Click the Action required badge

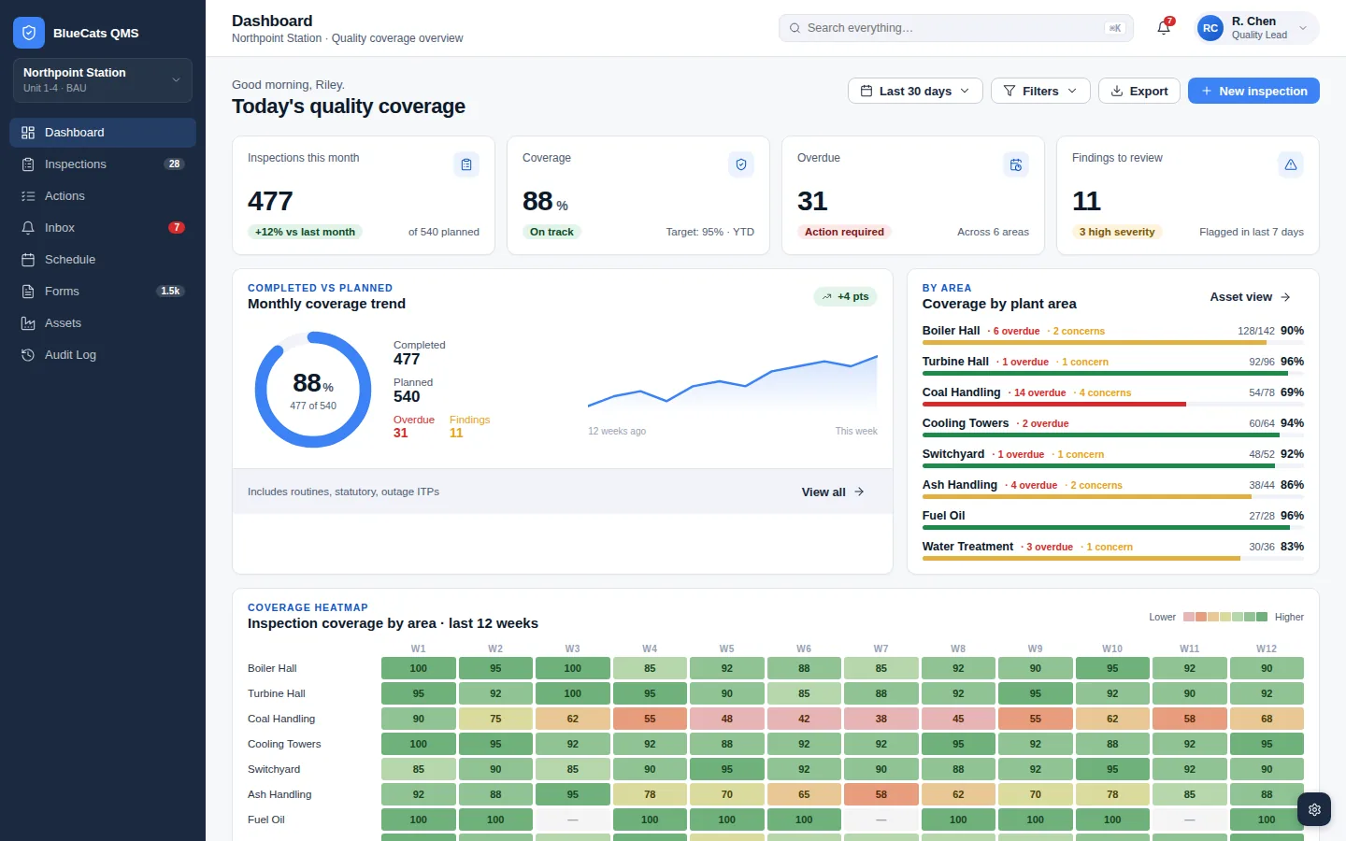tap(844, 232)
